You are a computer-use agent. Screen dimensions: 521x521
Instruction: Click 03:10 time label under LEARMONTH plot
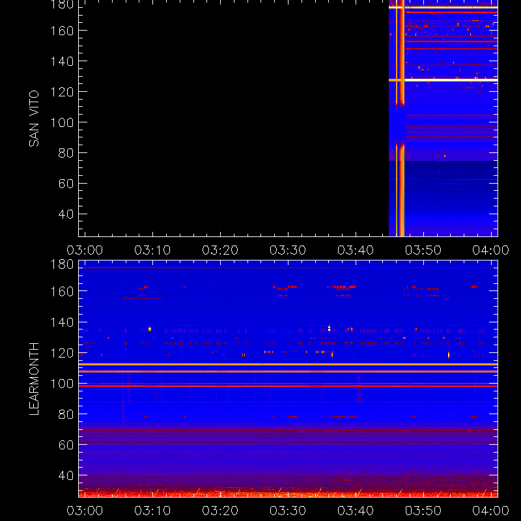152,511
